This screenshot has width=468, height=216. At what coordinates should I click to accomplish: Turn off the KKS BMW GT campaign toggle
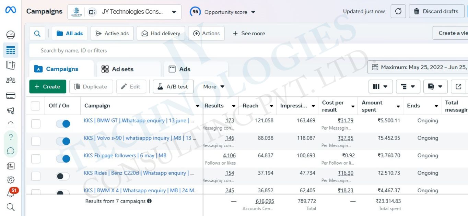coord(63,123)
